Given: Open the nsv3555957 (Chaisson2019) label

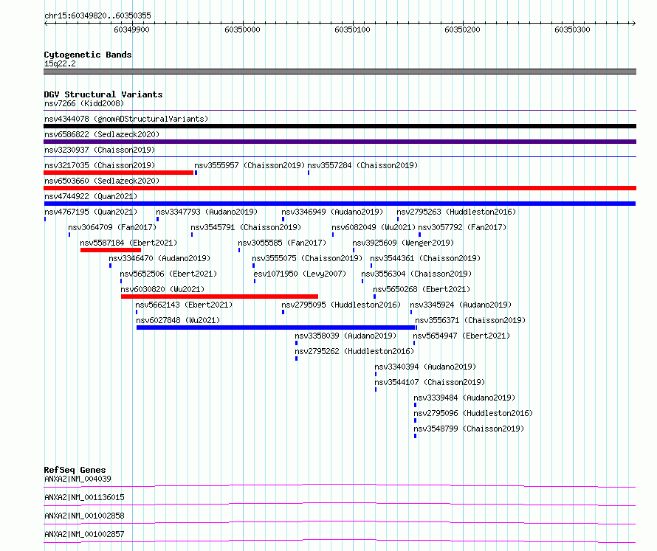Looking at the screenshot, I should coord(250,165).
